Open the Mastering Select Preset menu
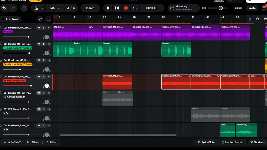 click(184, 8)
